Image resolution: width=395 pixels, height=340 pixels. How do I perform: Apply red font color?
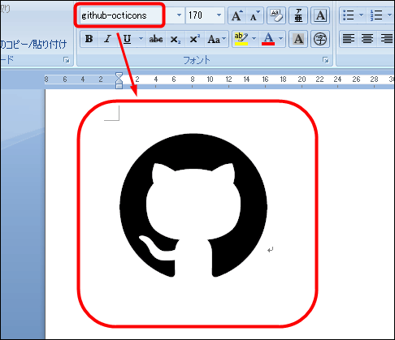tap(268, 39)
